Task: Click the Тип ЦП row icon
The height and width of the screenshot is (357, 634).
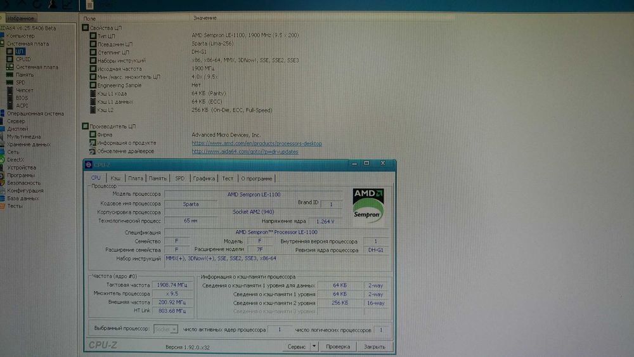Action: pyautogui.click(x=93, y=36)
